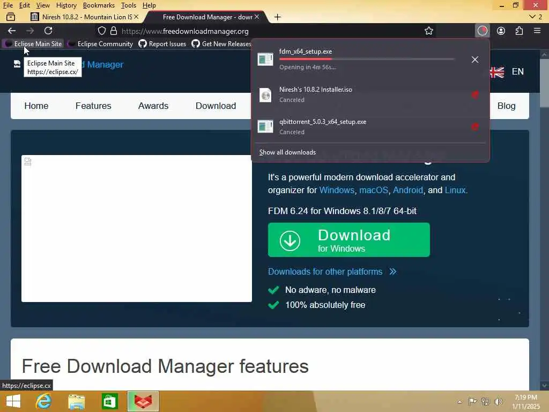Open the File menu

(8, 5)
